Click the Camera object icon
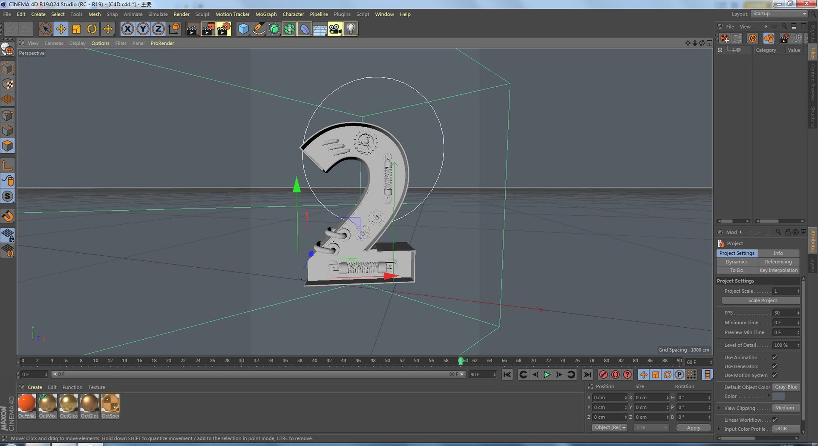 tap(335, 29)
